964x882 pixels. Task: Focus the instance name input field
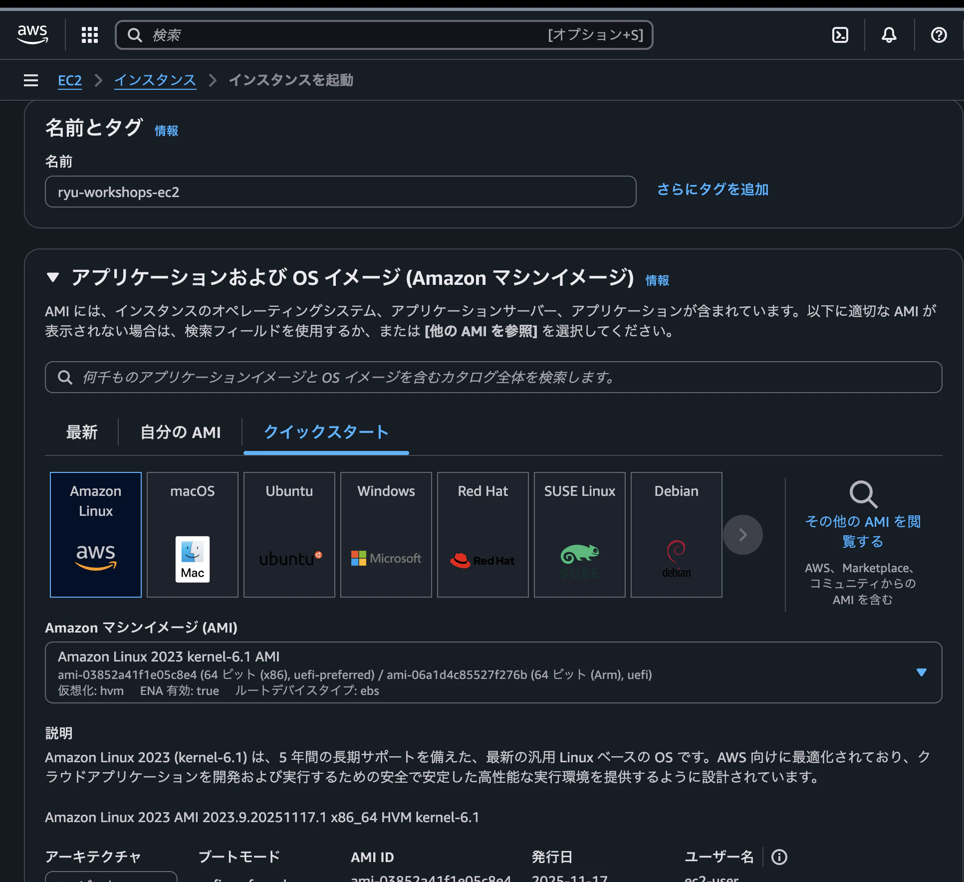coord(341,192)
